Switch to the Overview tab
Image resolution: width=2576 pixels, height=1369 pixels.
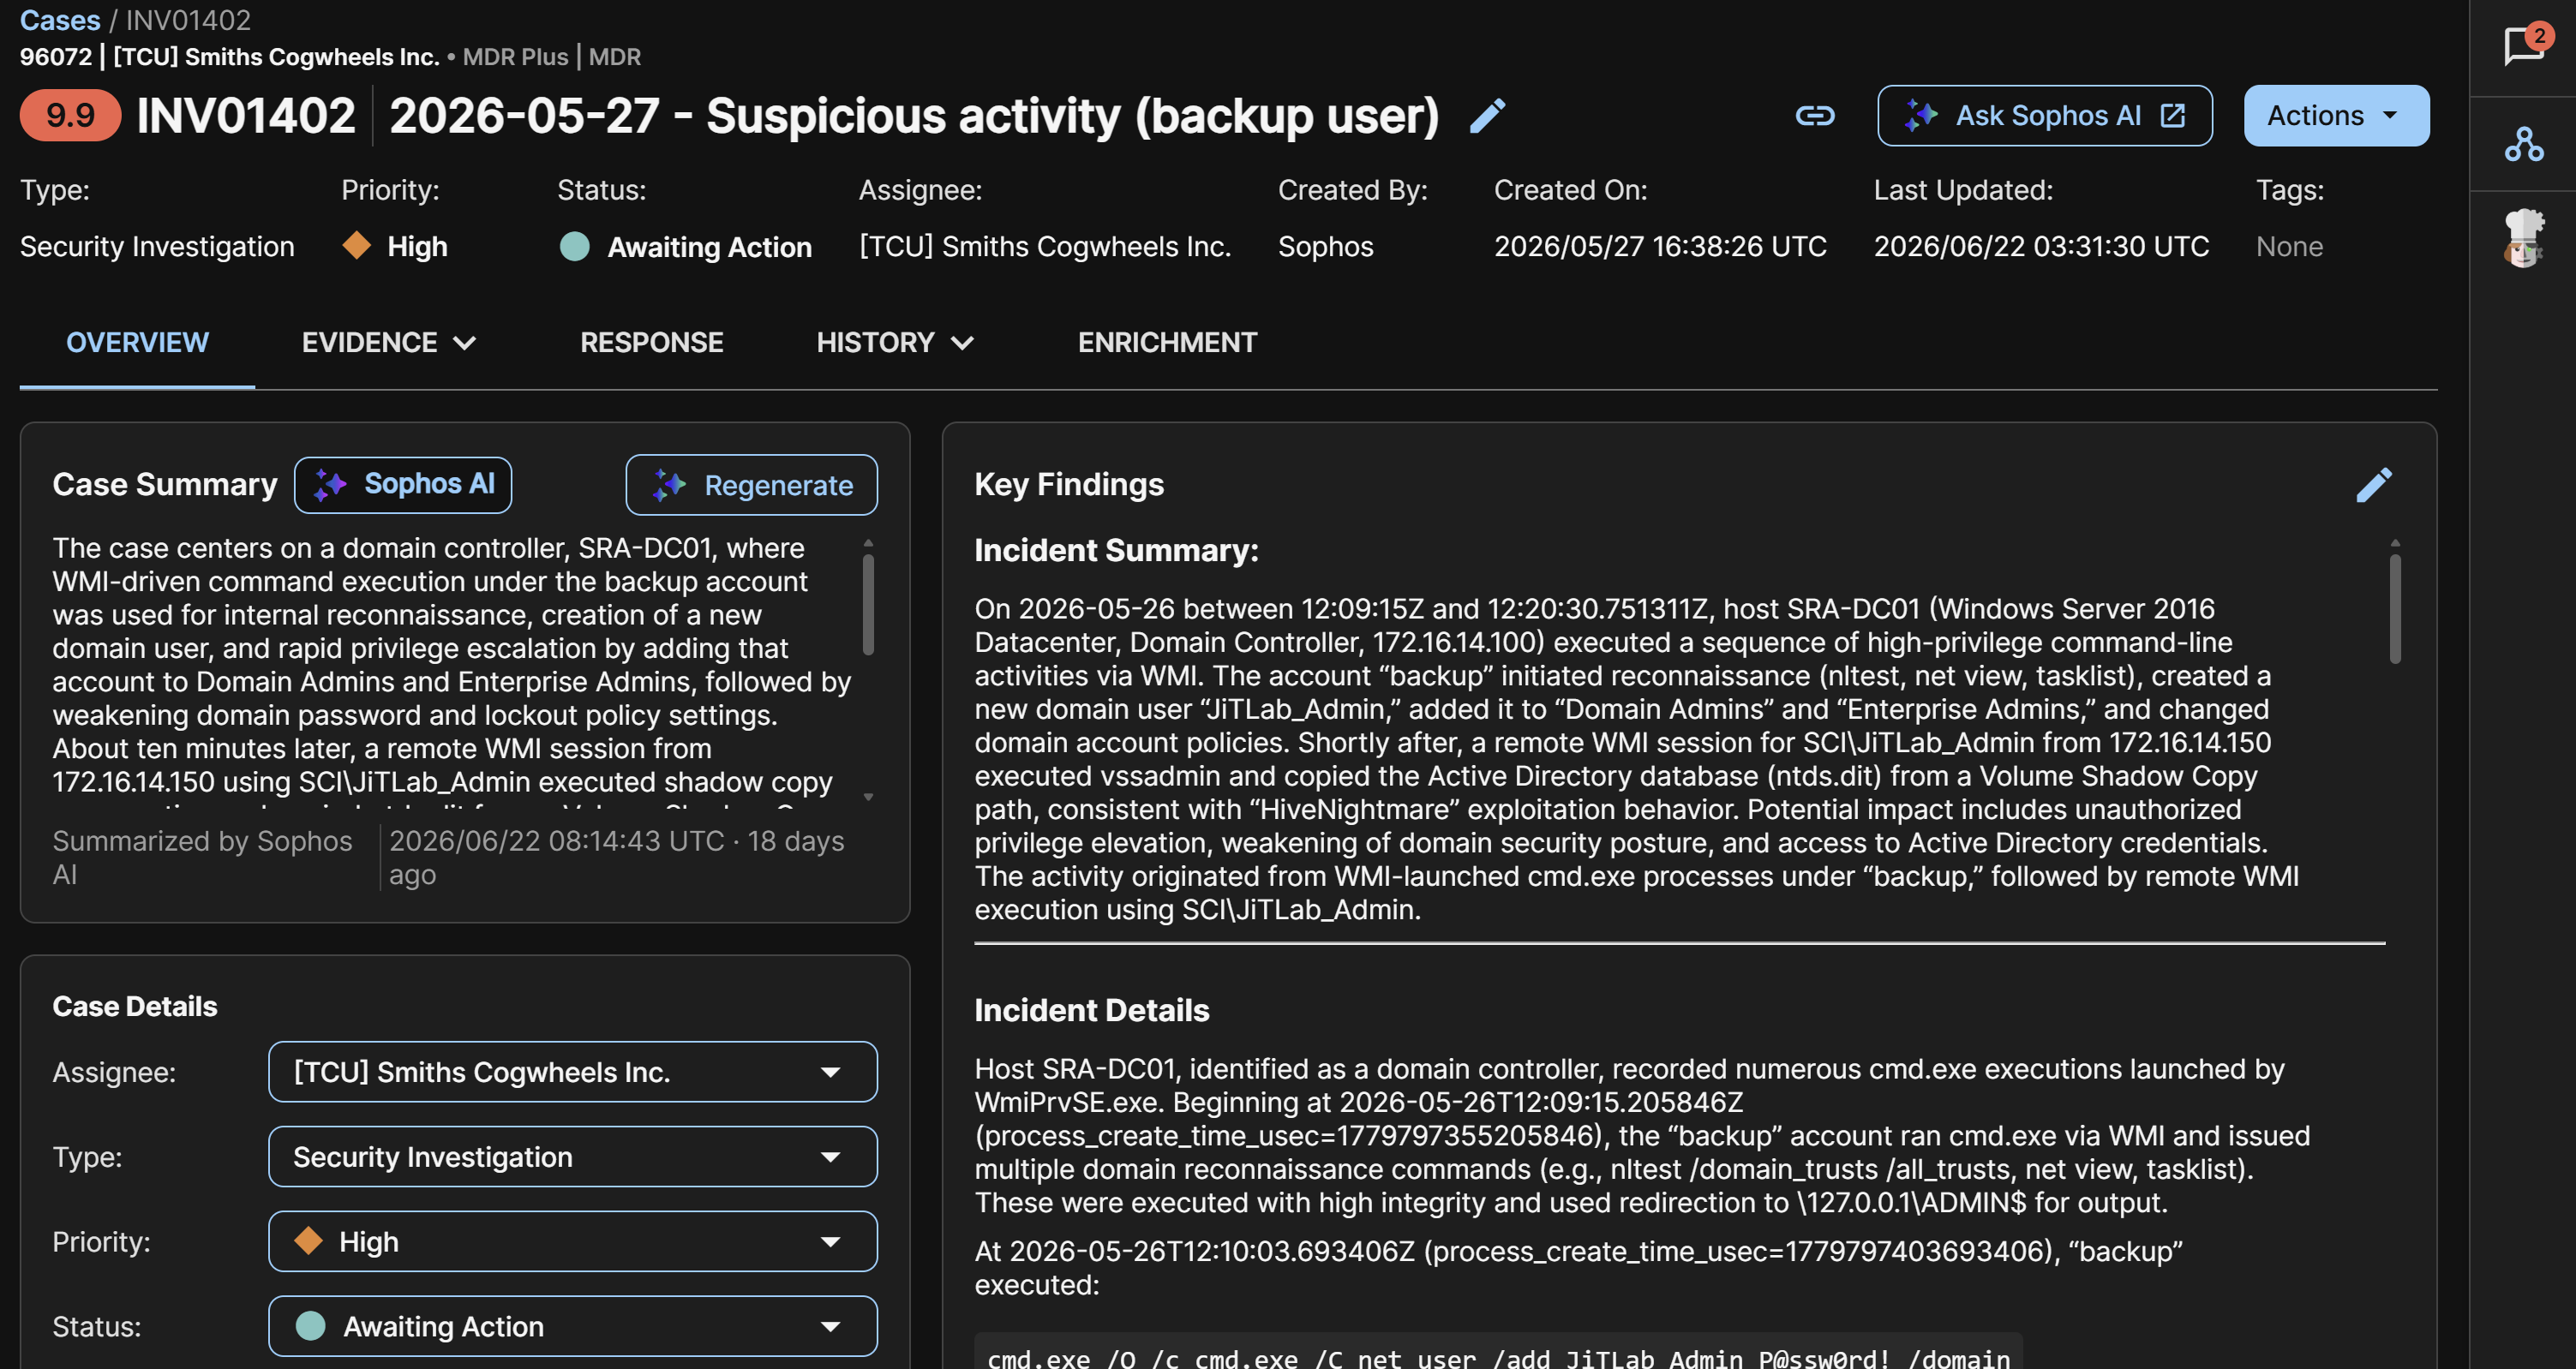click(x=137, y=342)
